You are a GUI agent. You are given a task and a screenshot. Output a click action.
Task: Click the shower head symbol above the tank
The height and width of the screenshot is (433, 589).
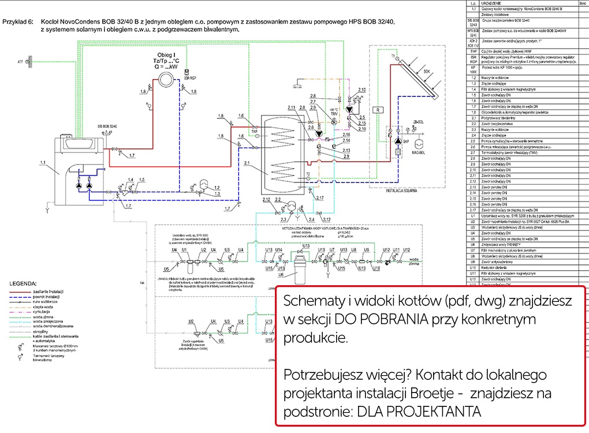[x=297, y=84]
